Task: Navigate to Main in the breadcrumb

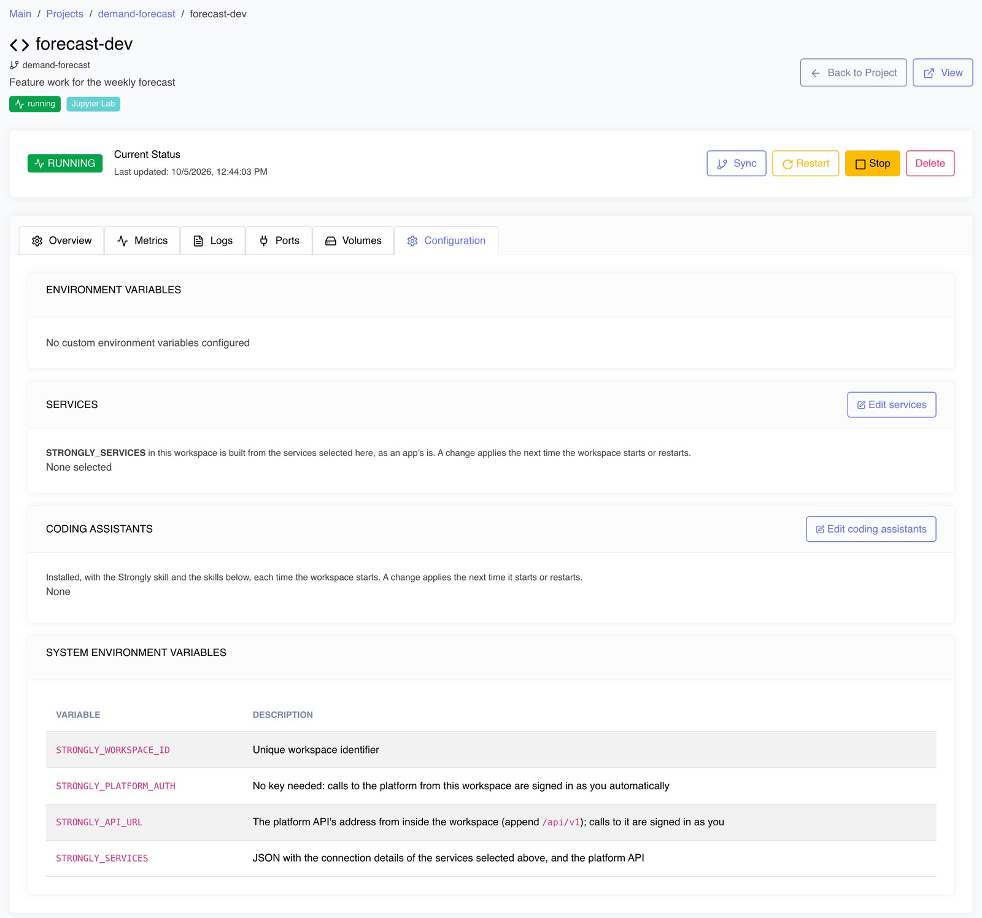Action: [x=20, y=14]
